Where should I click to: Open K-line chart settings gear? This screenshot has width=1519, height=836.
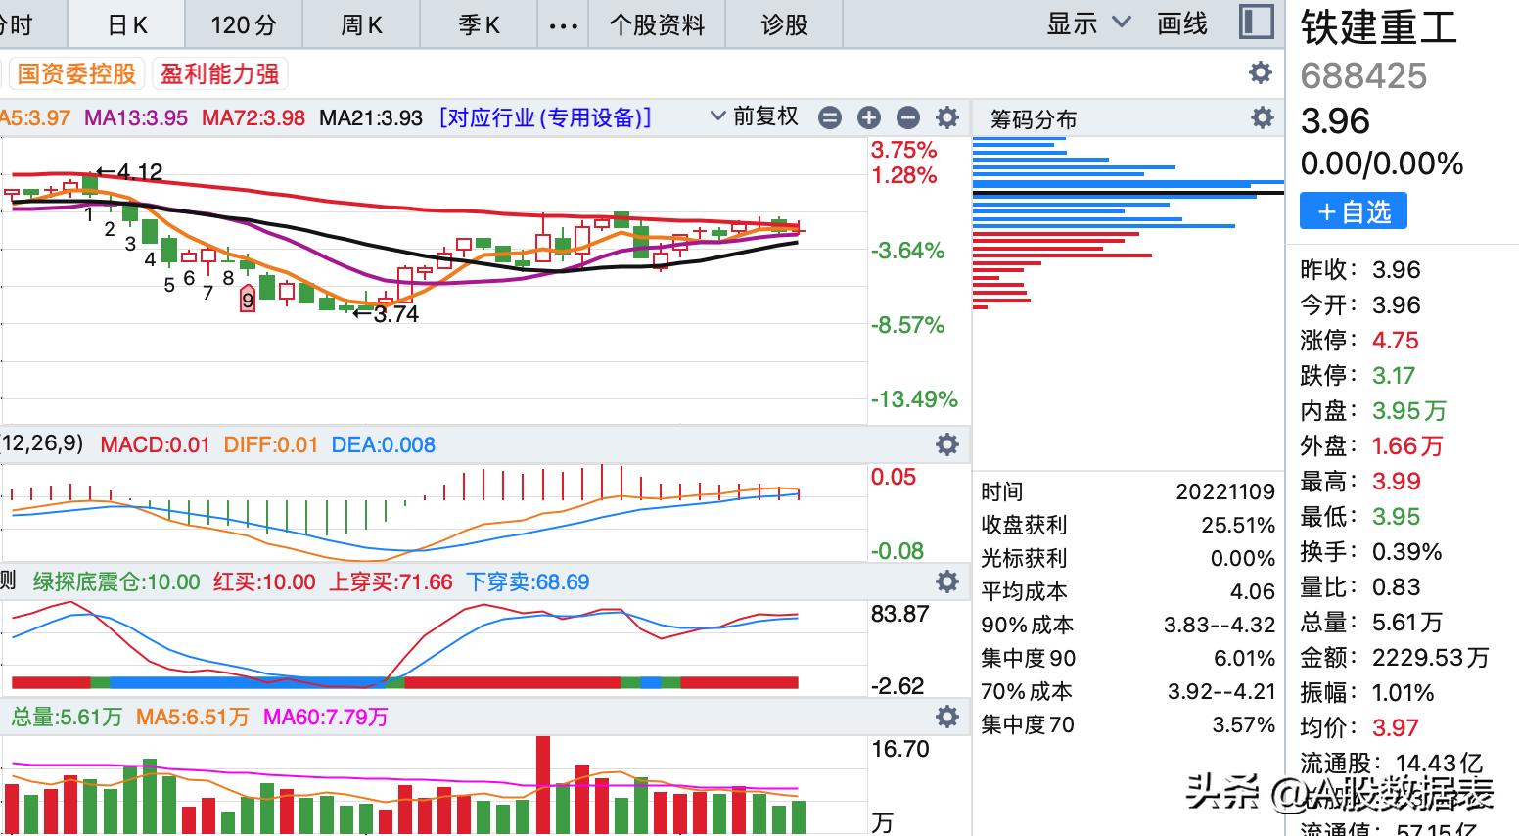pyautogui.click(x=946, y=117)
